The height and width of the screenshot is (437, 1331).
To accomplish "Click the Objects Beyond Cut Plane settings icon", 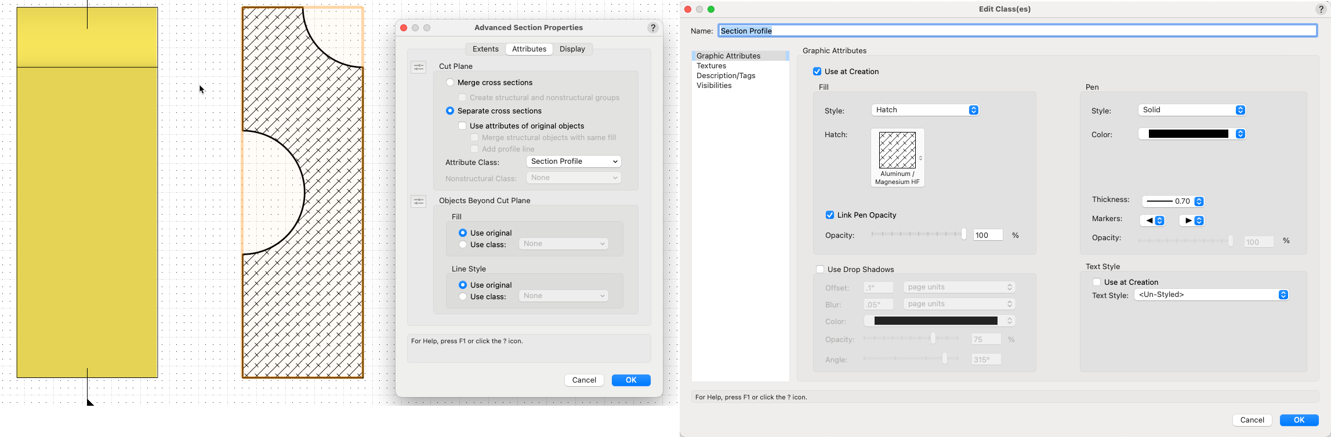I will pyautogui.click(x=418, y=201).
